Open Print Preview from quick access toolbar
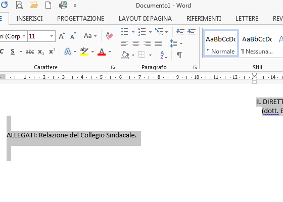Viewport: 283px width, 202px height. tap(19, 5)
